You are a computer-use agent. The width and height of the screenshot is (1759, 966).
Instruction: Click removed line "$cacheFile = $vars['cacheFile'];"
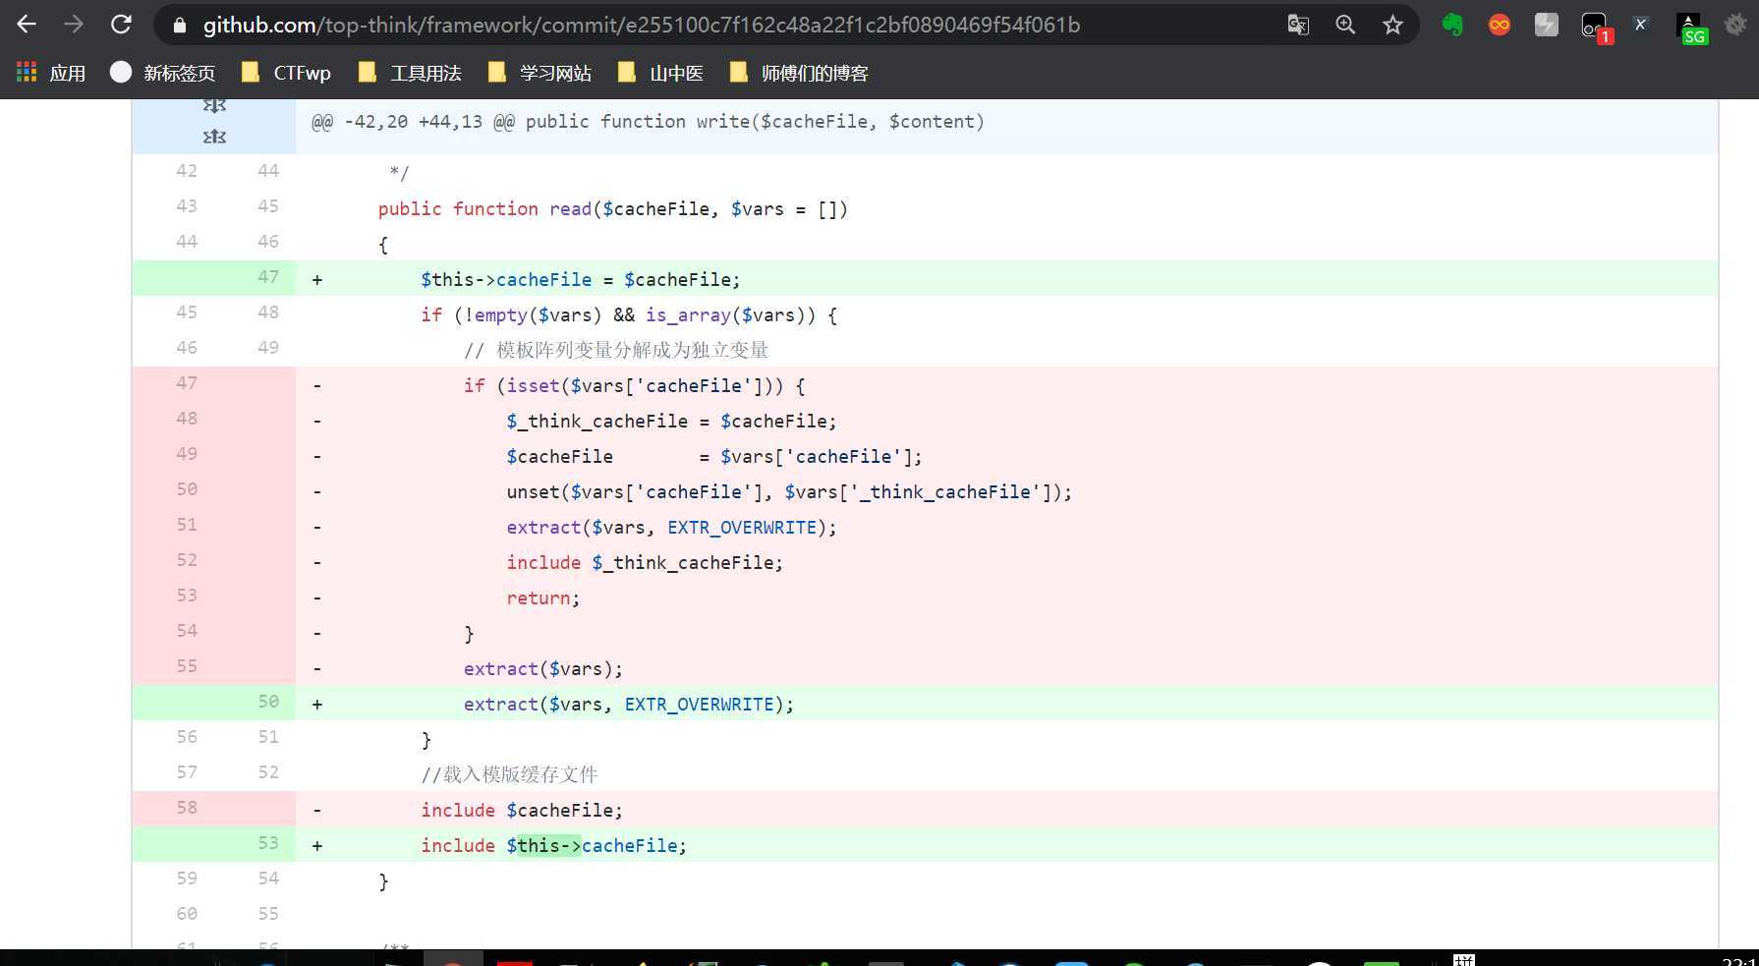click(x=714, y=456)
